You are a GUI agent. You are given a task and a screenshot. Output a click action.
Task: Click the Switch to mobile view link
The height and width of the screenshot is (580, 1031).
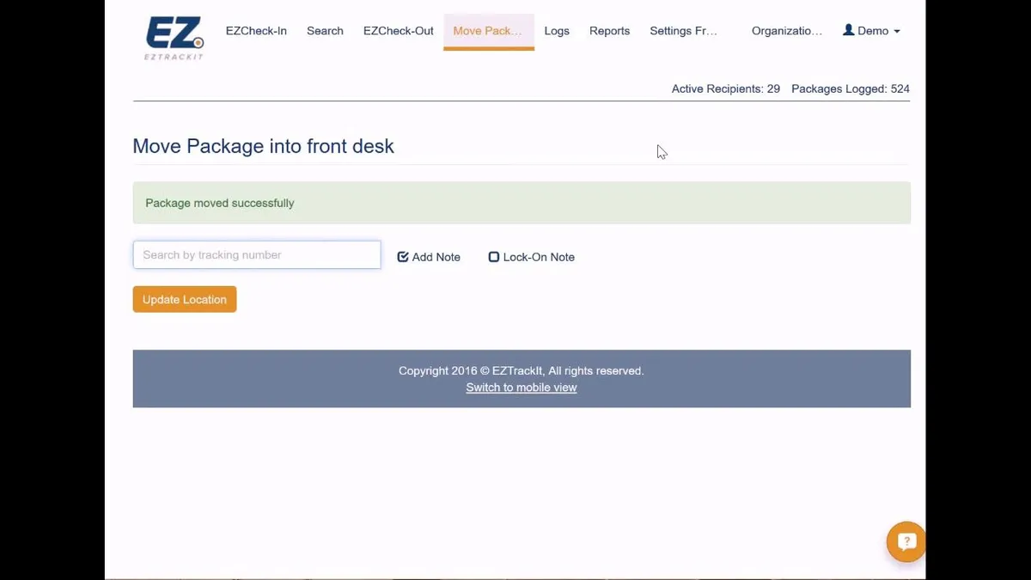coord(522,388)
